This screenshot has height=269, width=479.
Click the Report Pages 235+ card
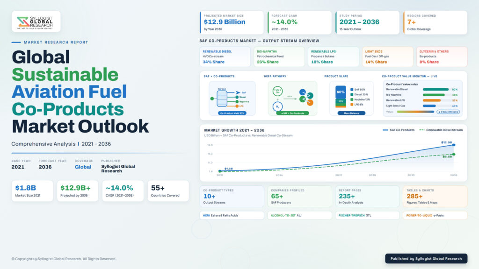[368, 197]
